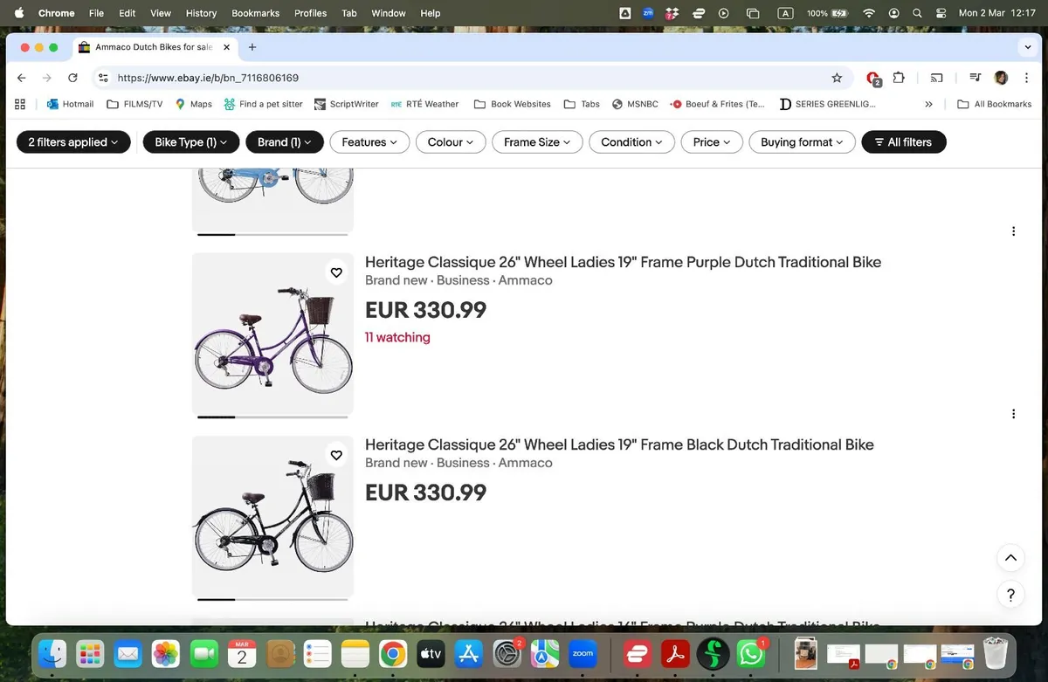Image resolution: width=1048 pixels, height=682 pixels.
Task: Open the Bookmarks menu
Action: pos(255,13)
